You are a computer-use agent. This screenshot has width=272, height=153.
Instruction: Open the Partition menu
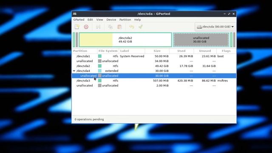(x=125, y=20)
